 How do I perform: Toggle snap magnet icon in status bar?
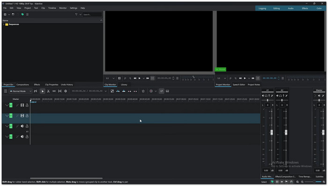(x=291, y=182)
